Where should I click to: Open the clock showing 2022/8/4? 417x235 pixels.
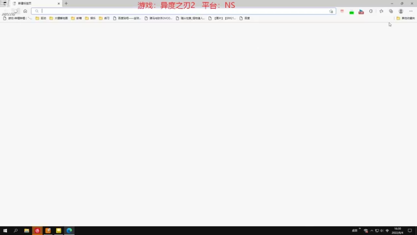(x=398, y=231)
